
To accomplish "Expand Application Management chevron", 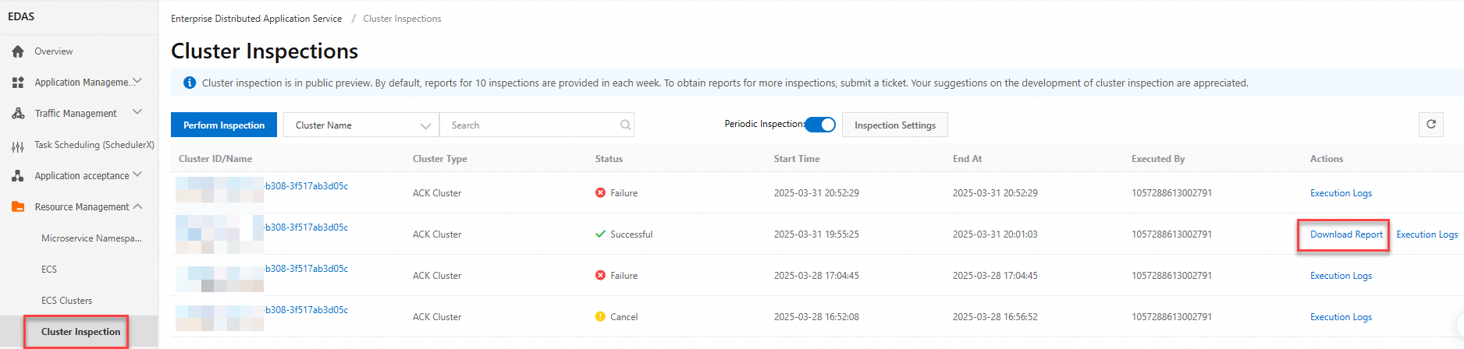I will click(137, 81).
